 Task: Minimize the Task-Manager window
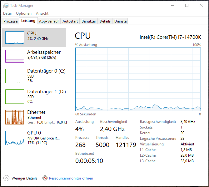click(x=173, y=5)
